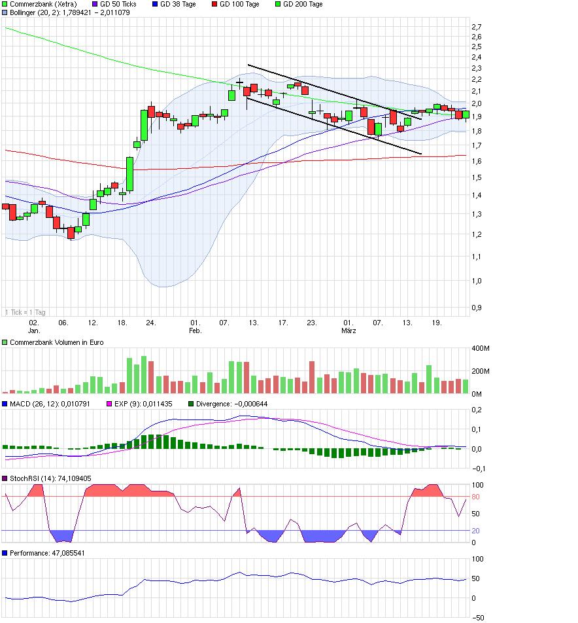Click the Commerzbank Volumen legend swatch
Screen dimensions: 578x623
click(5, 342)
